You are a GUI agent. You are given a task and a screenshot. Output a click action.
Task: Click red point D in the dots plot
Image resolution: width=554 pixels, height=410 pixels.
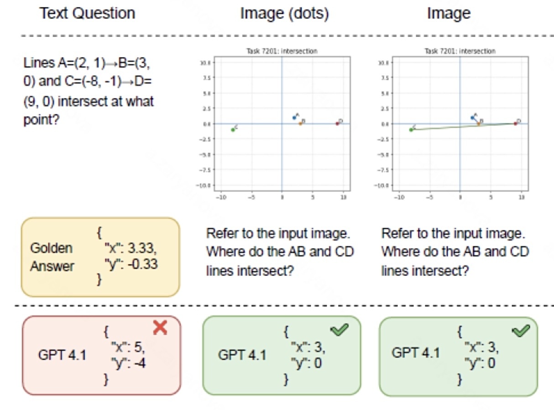[337, 123]
